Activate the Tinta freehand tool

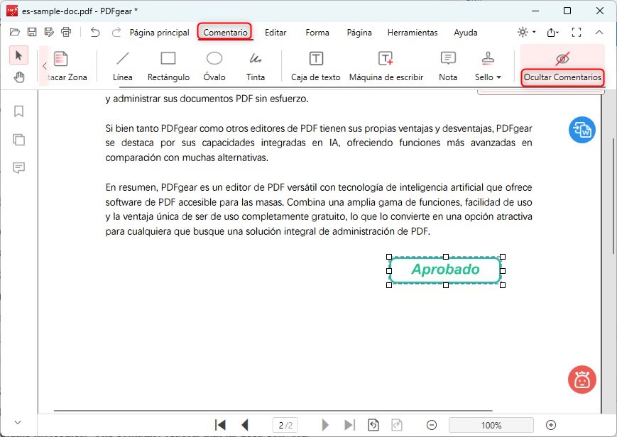(x=256, y=65)
